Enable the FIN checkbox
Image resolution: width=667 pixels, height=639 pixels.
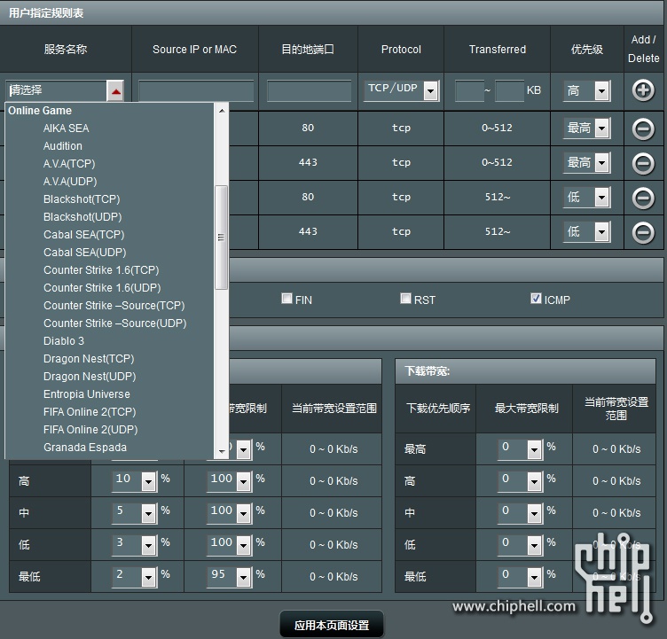pyautogui.click(x=287, y=299)
